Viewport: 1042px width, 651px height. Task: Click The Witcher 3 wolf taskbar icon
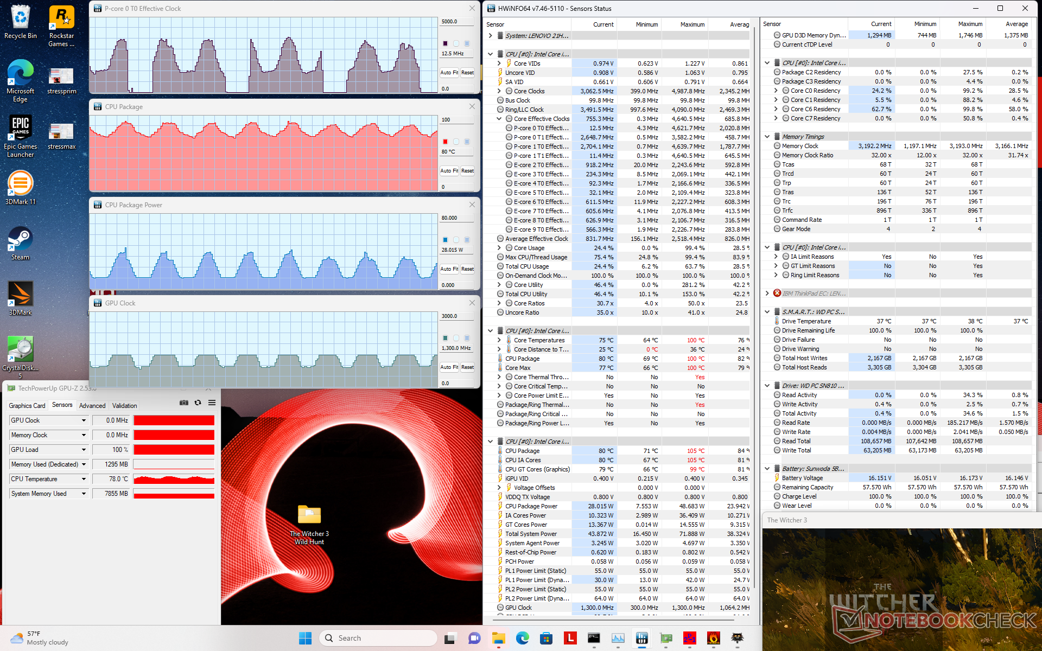[738, 638]
